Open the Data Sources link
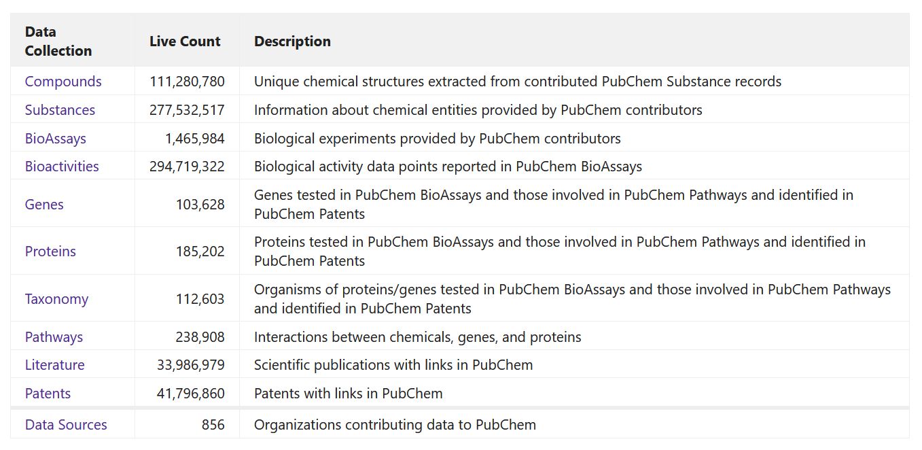The height and width of the screenshot is (450, 922). pyautogui.click(x=66, y=425)
